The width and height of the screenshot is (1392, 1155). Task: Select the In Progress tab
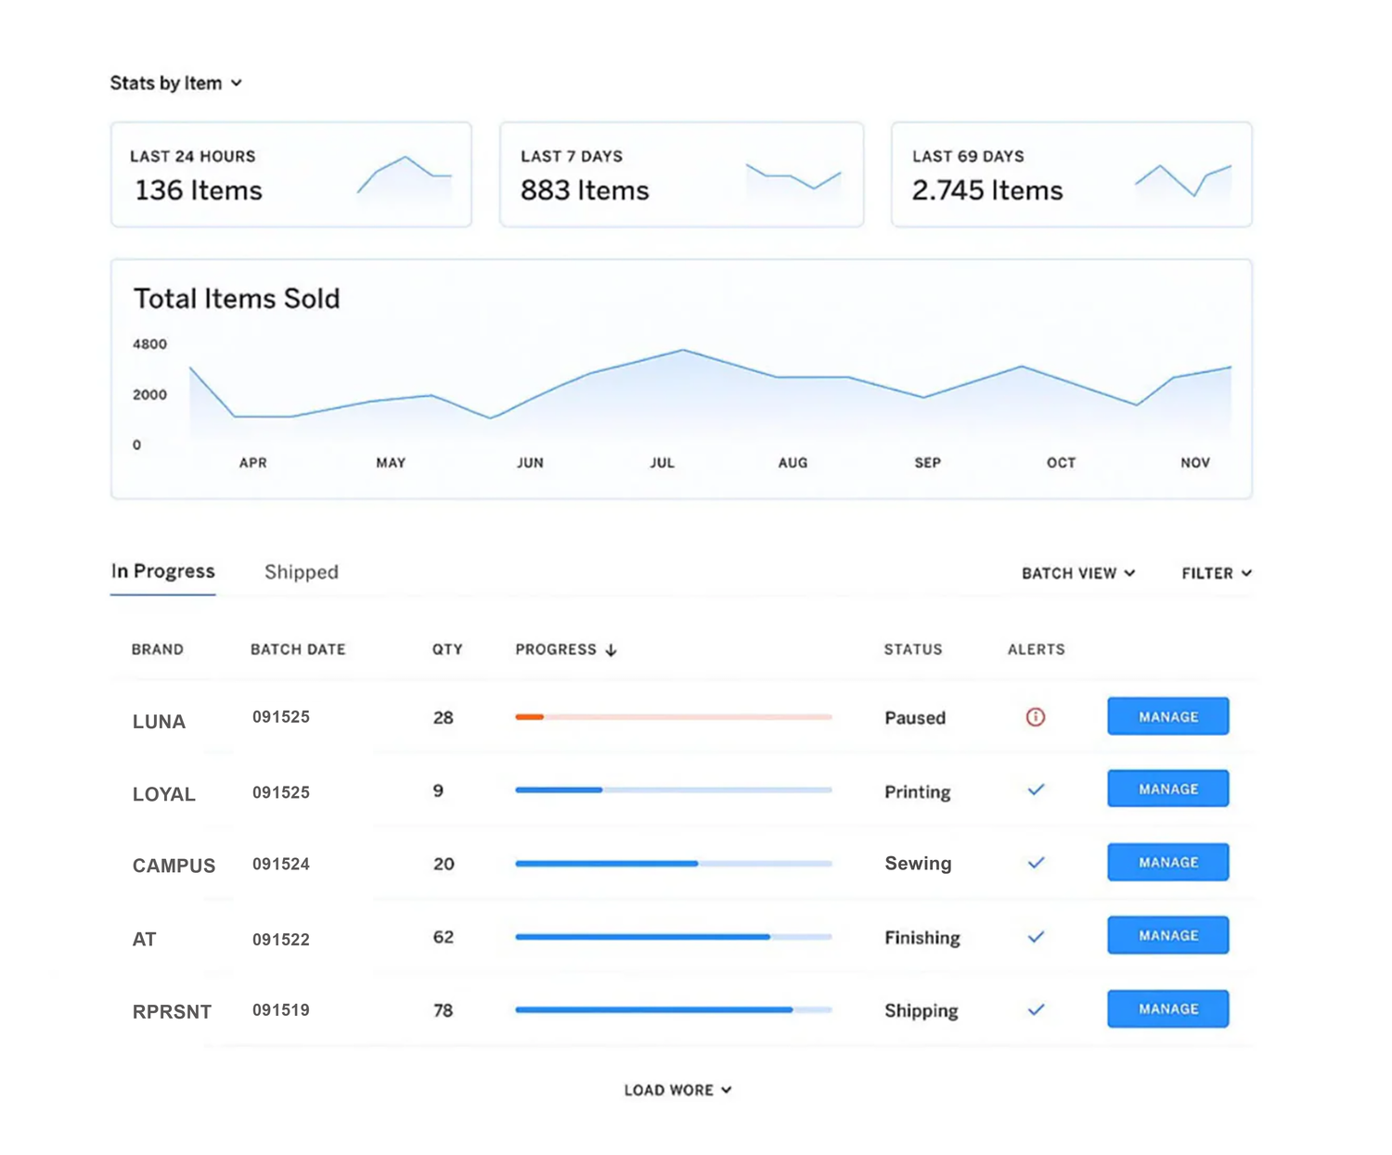pos(163,571)
